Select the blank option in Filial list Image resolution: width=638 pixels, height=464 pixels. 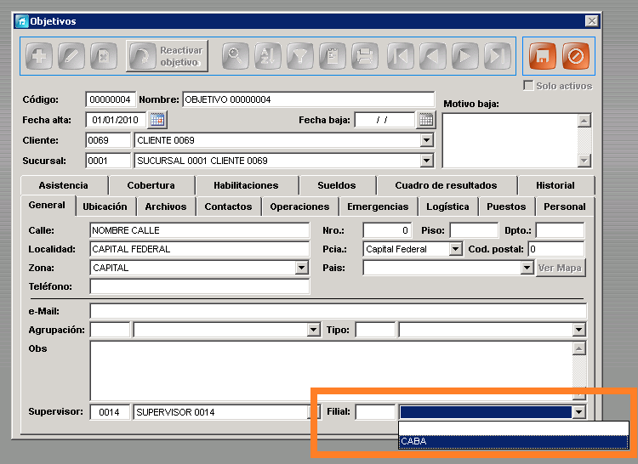point(514,428)
